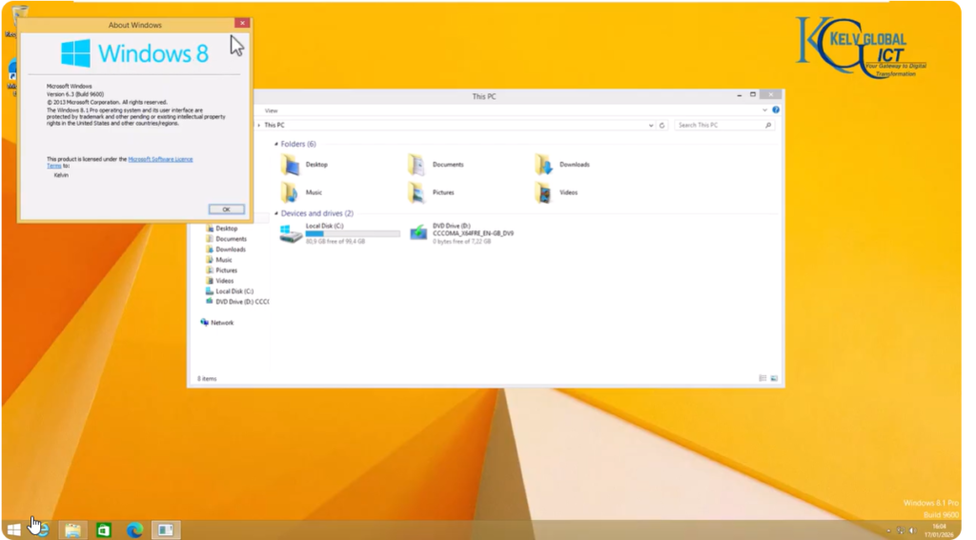Open the Desktop folder icon in This PC
Image resolution: width=976 pixels, height=540 pixels.
tap(290, 165)
